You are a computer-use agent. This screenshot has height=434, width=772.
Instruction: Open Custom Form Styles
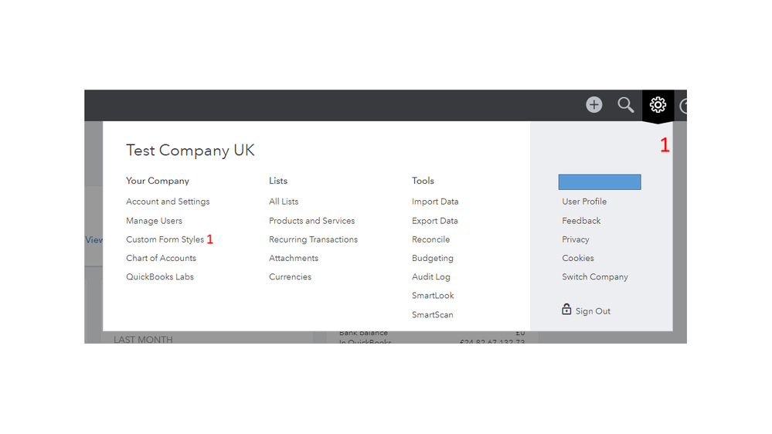(x=165, y=239)
